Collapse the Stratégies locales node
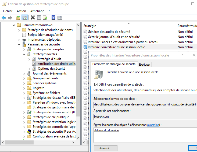197x152 pixels. (24, 54)
